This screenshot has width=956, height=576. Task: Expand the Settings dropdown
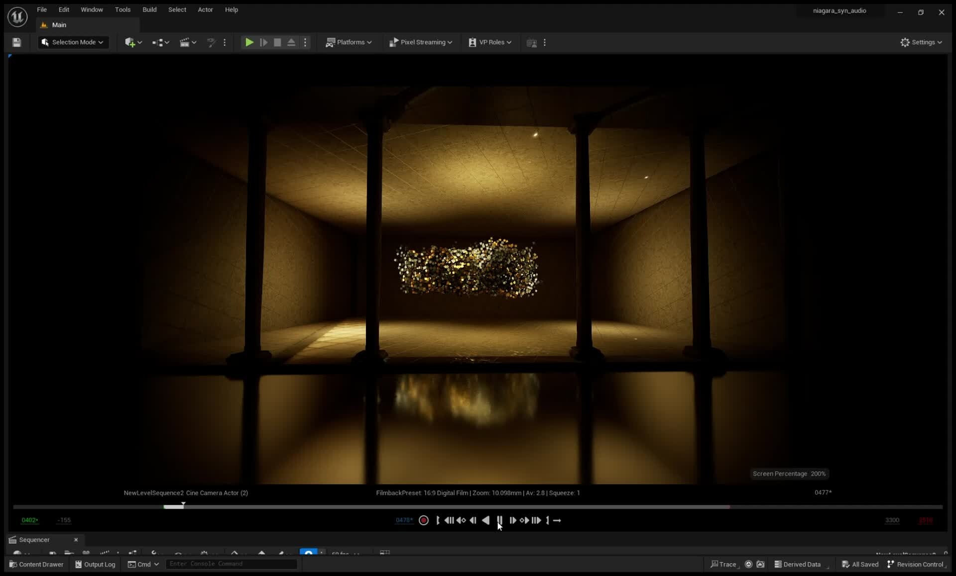921,42
